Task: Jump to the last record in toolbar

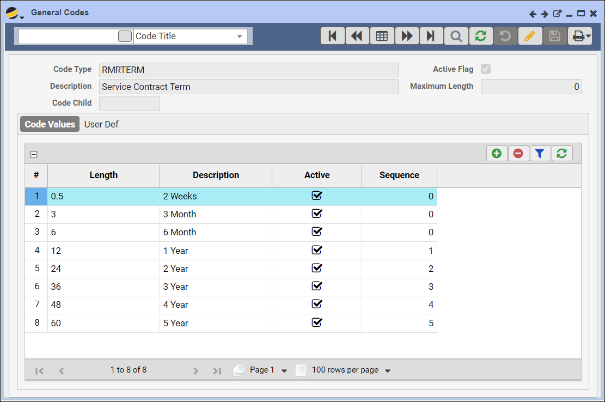Action: tap(431, 36)
